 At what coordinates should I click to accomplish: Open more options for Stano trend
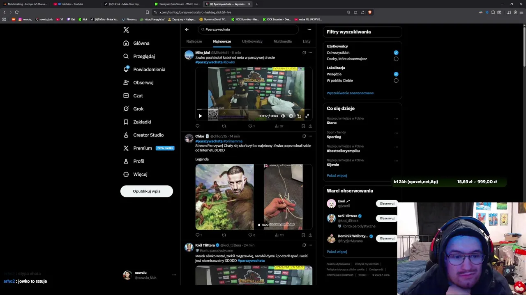[x=396, y=119]
